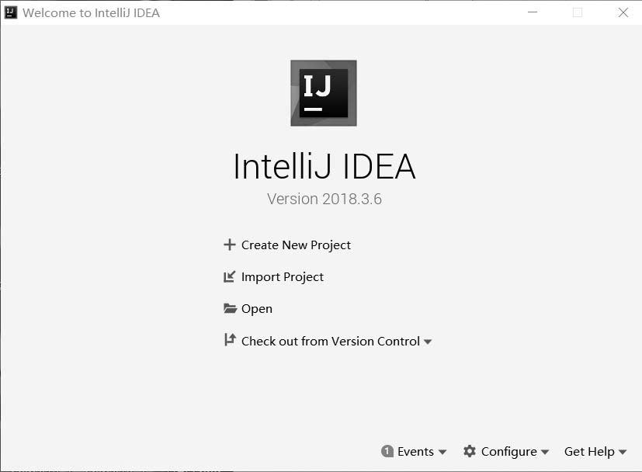642x472 pixels.
Task: Open the Configure menu label
Action: point(509,451)
